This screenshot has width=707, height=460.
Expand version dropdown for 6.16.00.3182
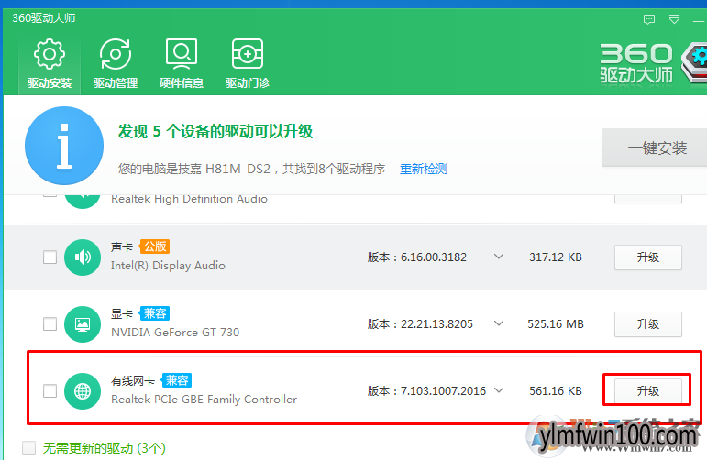coord(499,257)
